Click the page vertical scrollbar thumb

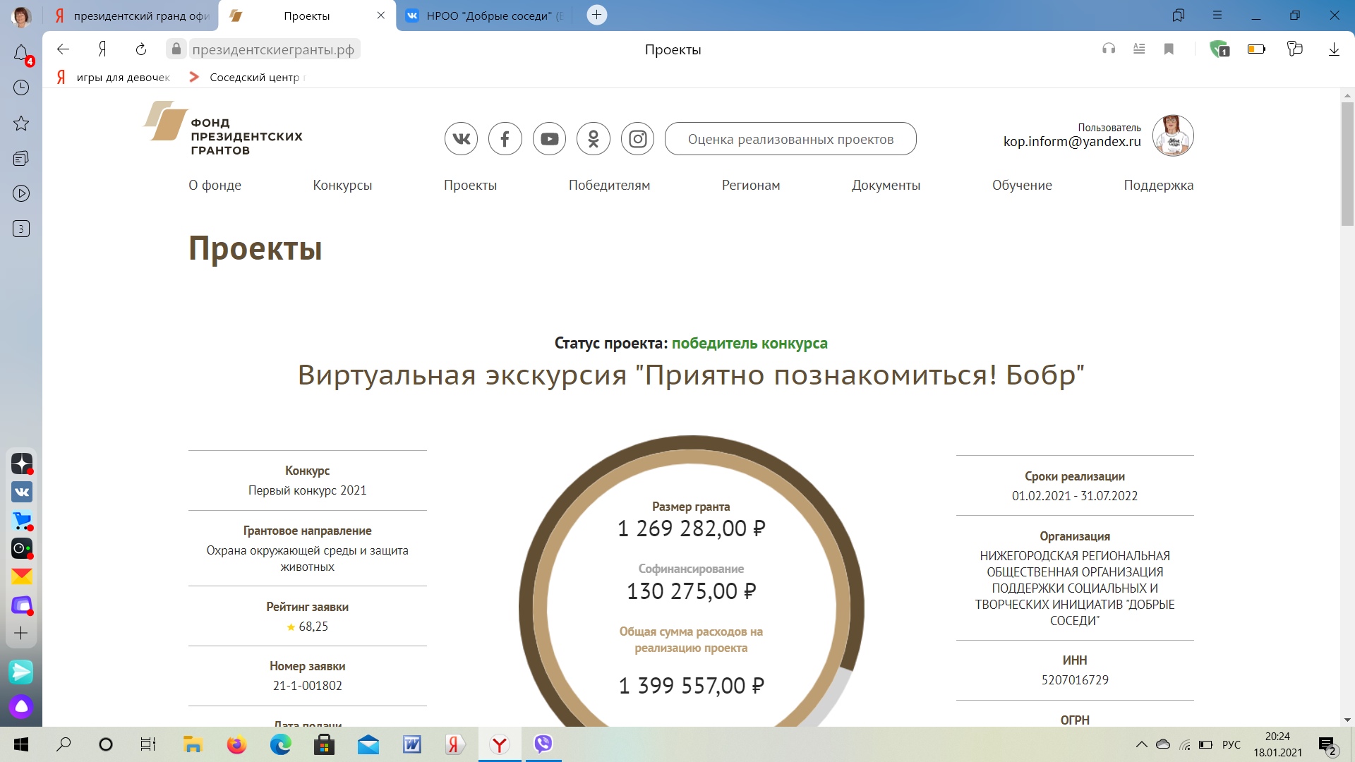pos(1347,164)
